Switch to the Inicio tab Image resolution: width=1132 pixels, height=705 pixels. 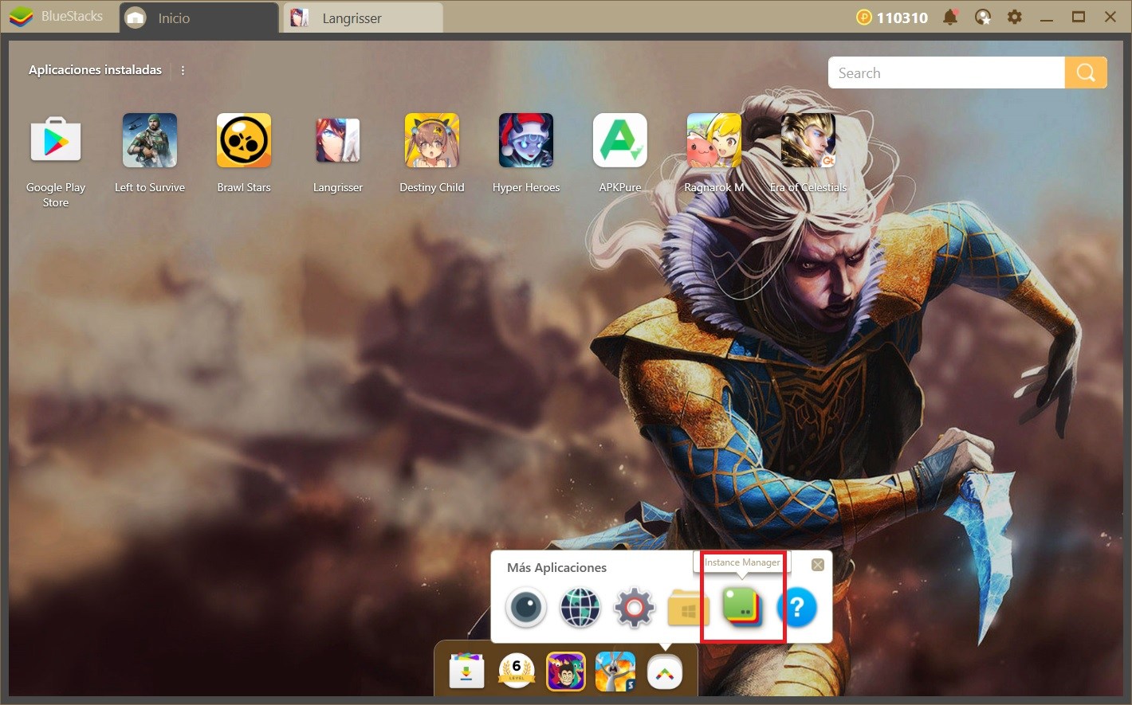pos(198,18)
